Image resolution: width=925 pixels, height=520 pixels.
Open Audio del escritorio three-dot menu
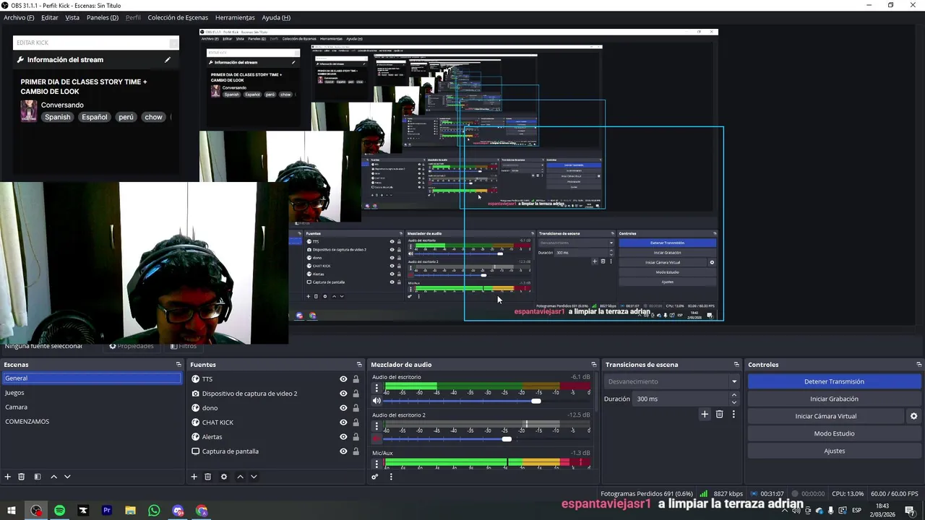click(377, 388)
